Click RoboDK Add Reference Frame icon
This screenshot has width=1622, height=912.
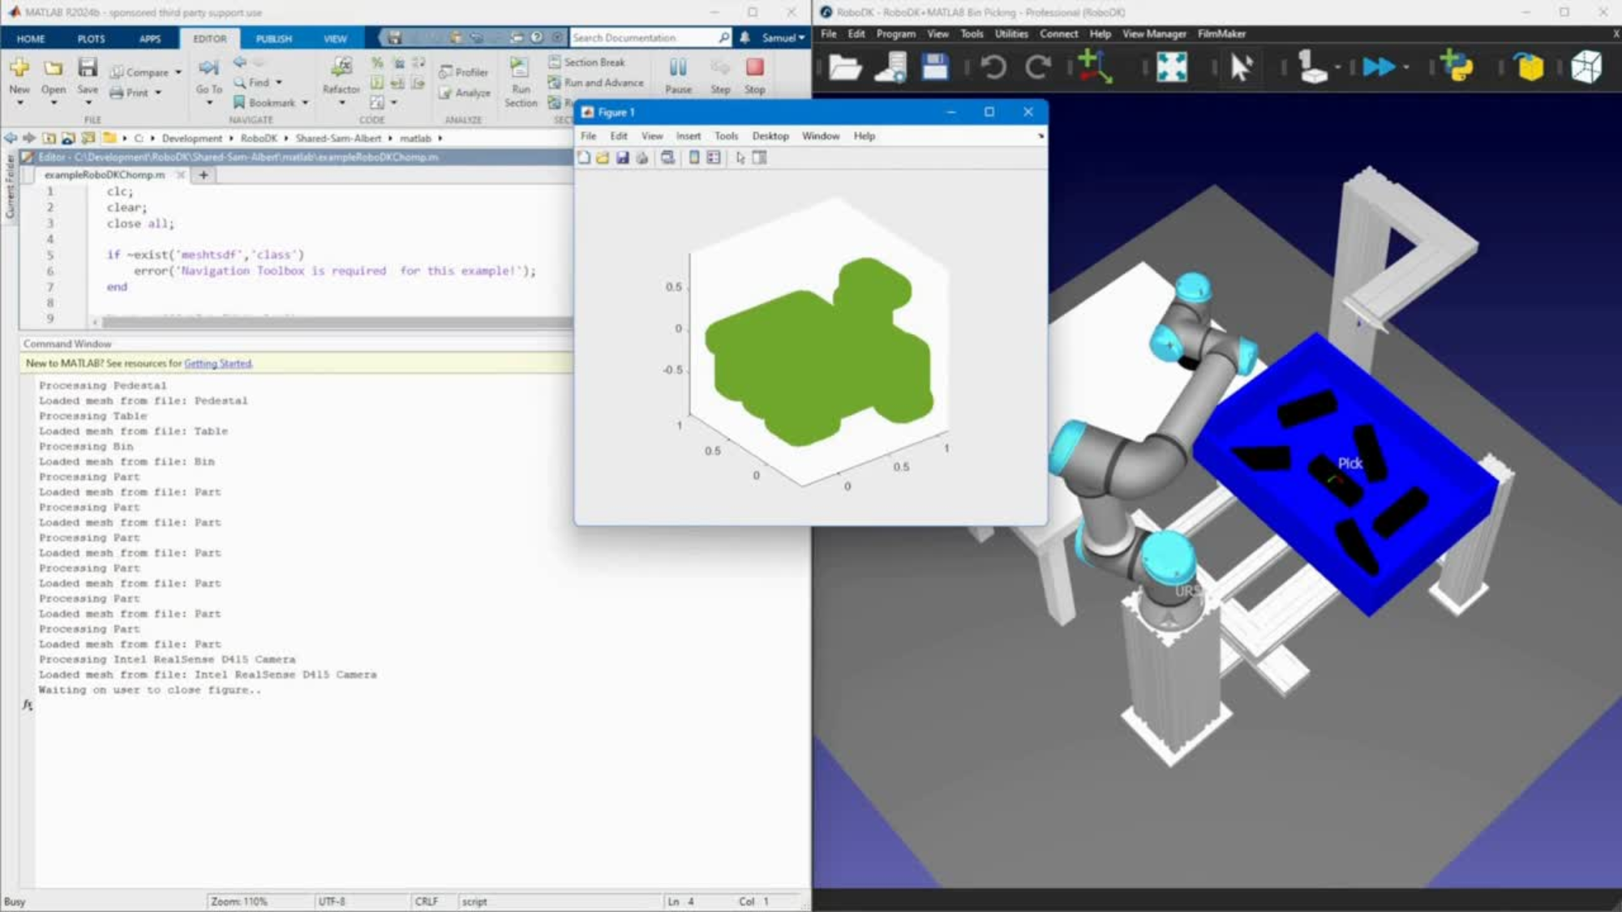[1095, 66]
